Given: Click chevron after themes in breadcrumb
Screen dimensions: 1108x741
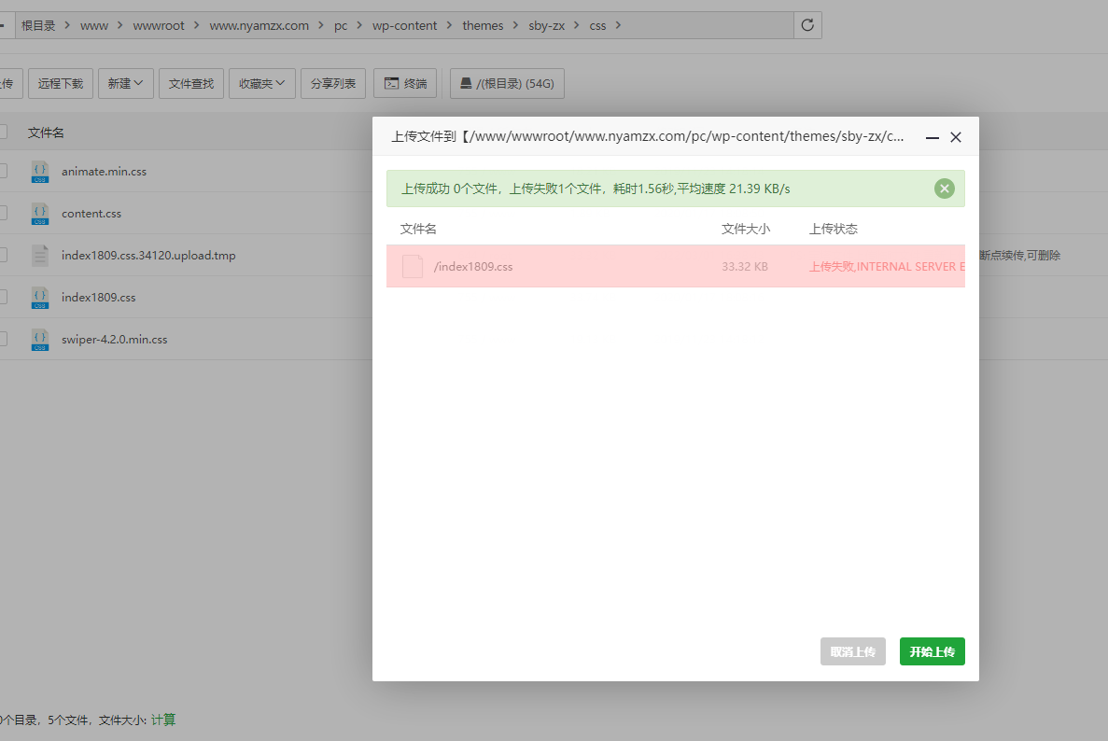Looking at the screenshot, I should click(x=515, y=25).
